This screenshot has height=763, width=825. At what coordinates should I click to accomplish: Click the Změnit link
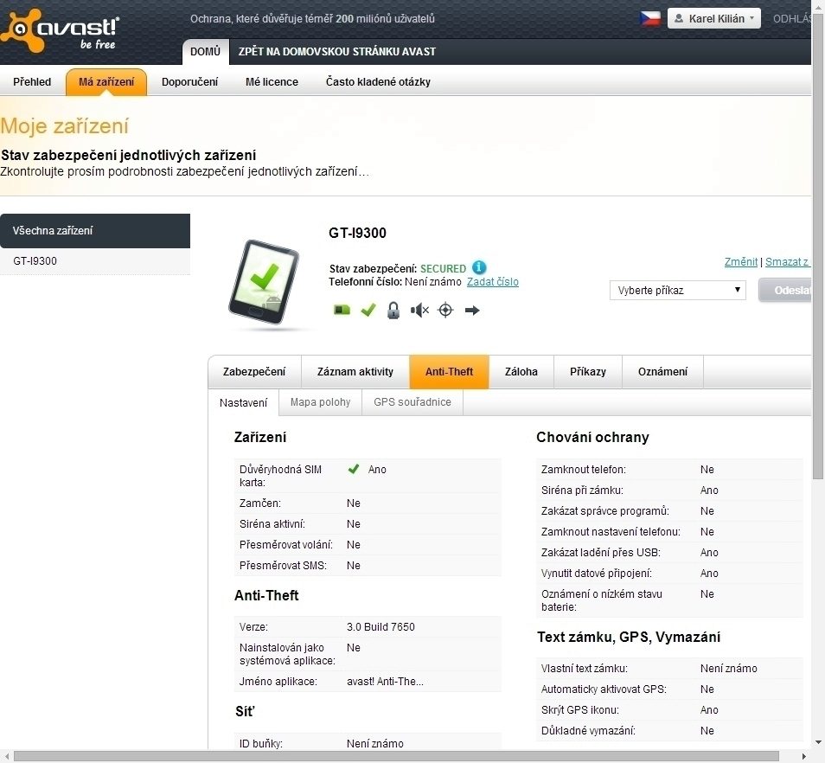coord(741,261)
